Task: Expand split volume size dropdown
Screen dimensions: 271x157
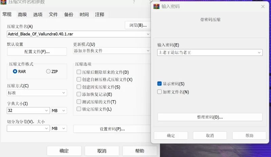Action: click(46, 128)
